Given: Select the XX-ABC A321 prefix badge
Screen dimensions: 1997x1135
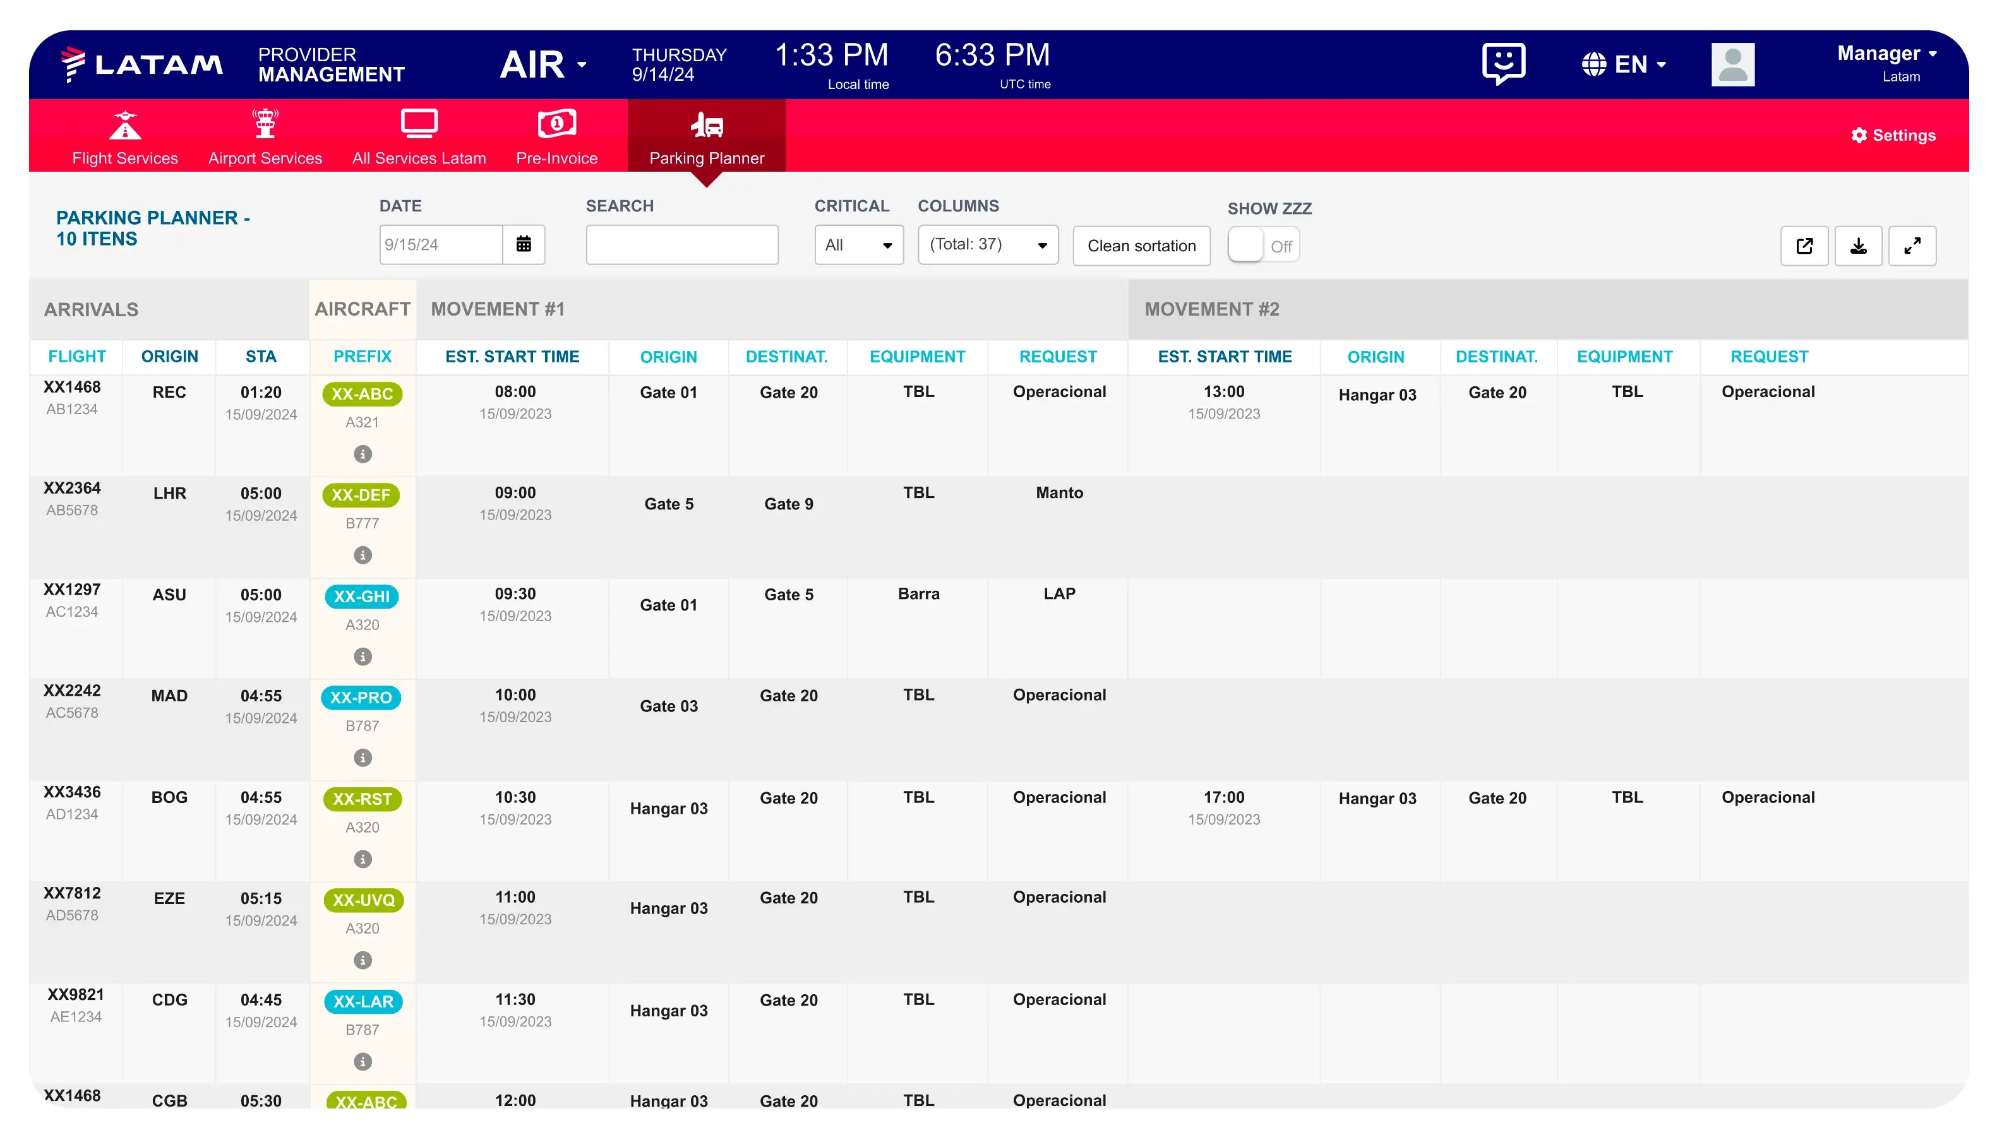Looking at the screenshot, I should click(x=363, y=394).
